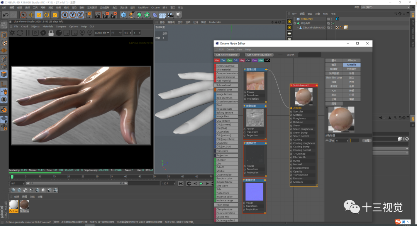Select skin OctUniversal material thumbnail

24,205
